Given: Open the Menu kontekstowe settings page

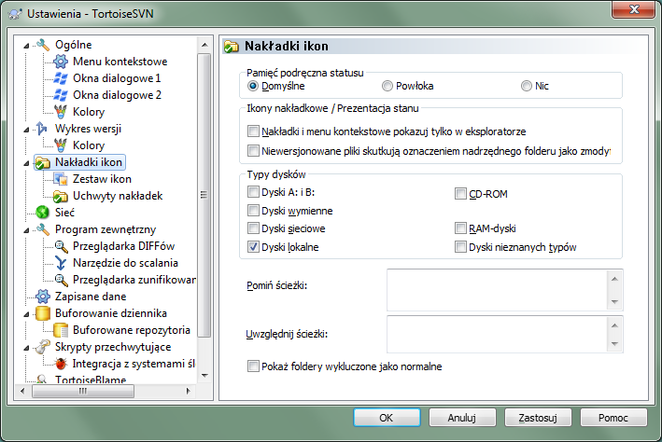Looking at the screenshot, I should 120,62.
